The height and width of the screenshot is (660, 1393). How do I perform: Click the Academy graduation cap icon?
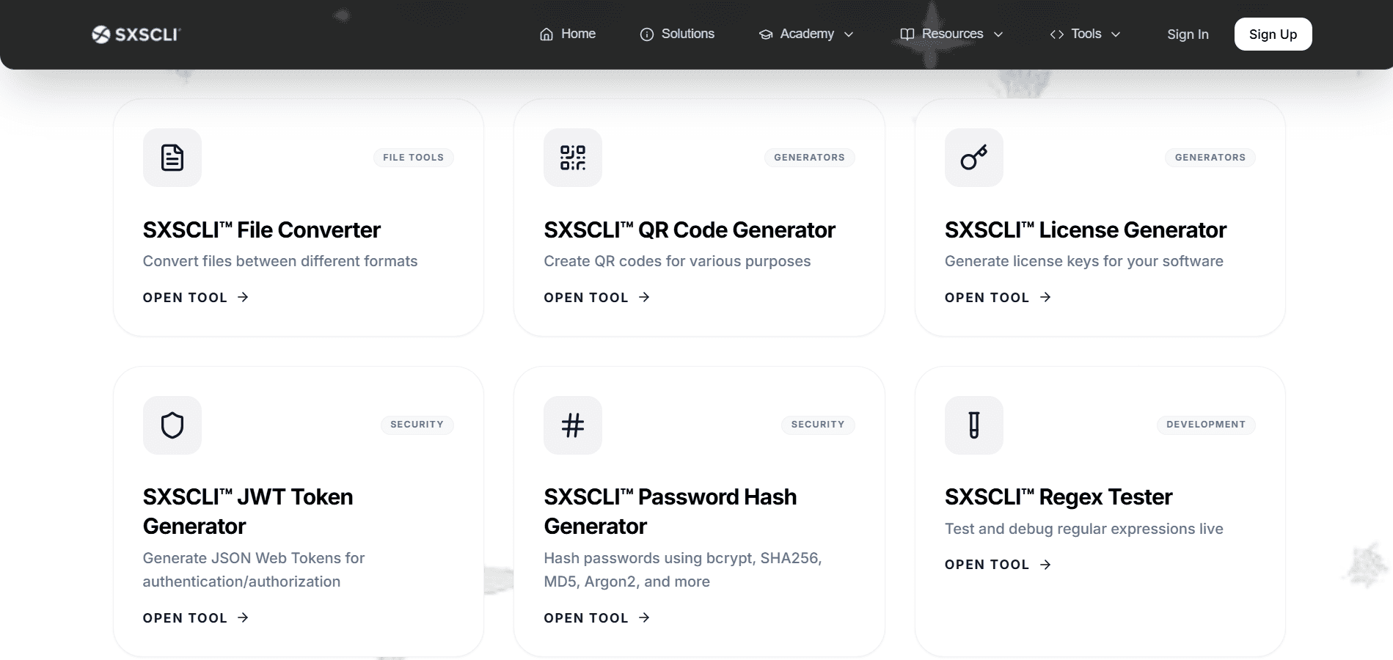tap(766, 34)
